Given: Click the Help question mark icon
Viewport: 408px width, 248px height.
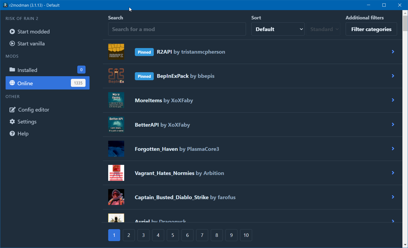Looking at the screenshot, I should pos(12,134).
